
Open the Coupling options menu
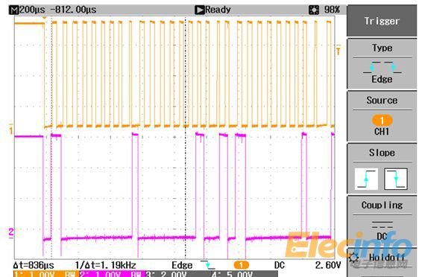pyautogui.click(x=382, y=220)
